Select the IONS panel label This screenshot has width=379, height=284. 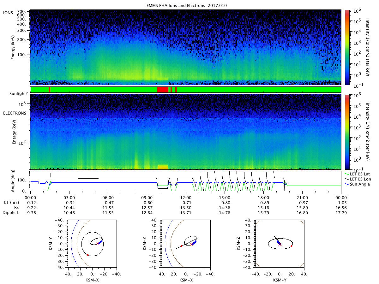click(x=8, y=12)
